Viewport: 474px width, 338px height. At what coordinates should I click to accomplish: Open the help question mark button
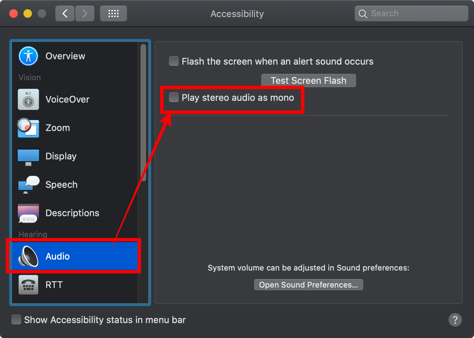(455, 320)
